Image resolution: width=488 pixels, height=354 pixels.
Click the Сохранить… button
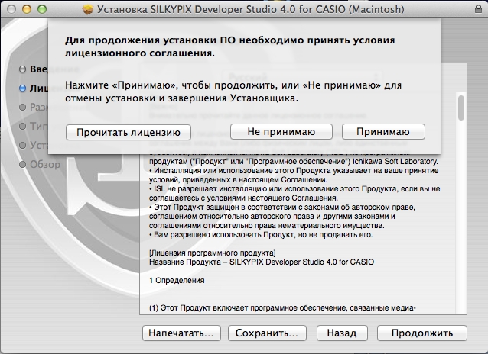pos(267,333)
